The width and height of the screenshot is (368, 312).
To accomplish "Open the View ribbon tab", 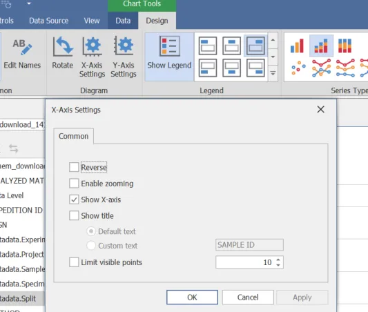I will [92, 21].
